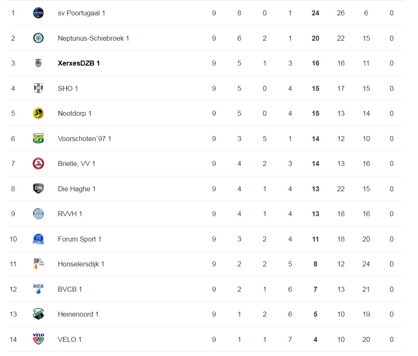Click the Die Haghe 1 team name
The image size is (418, 356).
tap(76, 189)
